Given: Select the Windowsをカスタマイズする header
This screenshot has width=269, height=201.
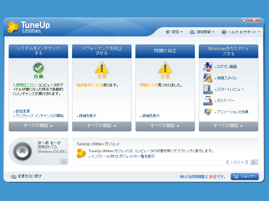Looking at the screenshot, I should click(x=229, y=51).
